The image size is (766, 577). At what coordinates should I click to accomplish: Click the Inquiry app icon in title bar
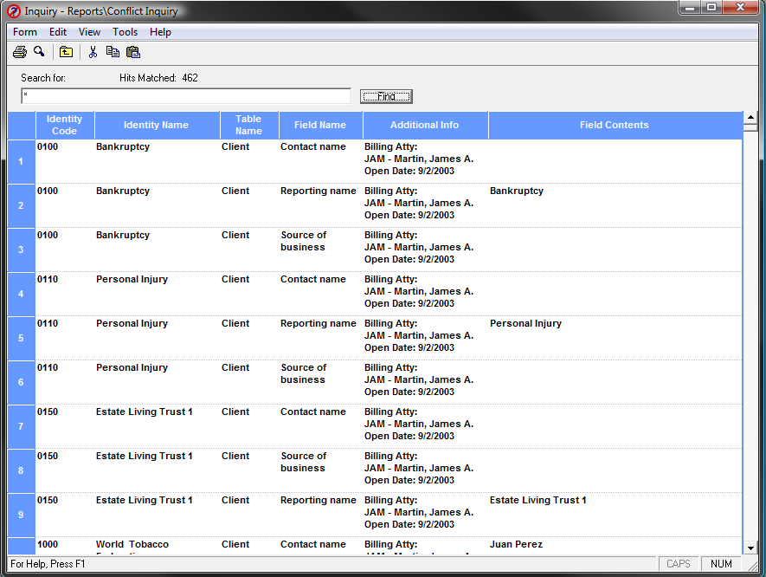tap(13, 11)
